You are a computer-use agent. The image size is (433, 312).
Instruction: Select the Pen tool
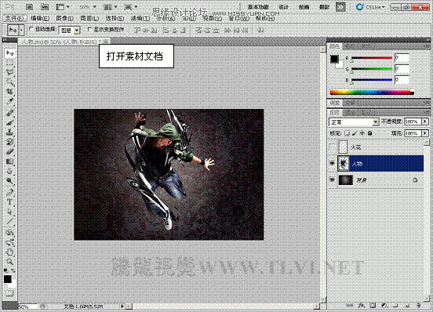[10, 192]
